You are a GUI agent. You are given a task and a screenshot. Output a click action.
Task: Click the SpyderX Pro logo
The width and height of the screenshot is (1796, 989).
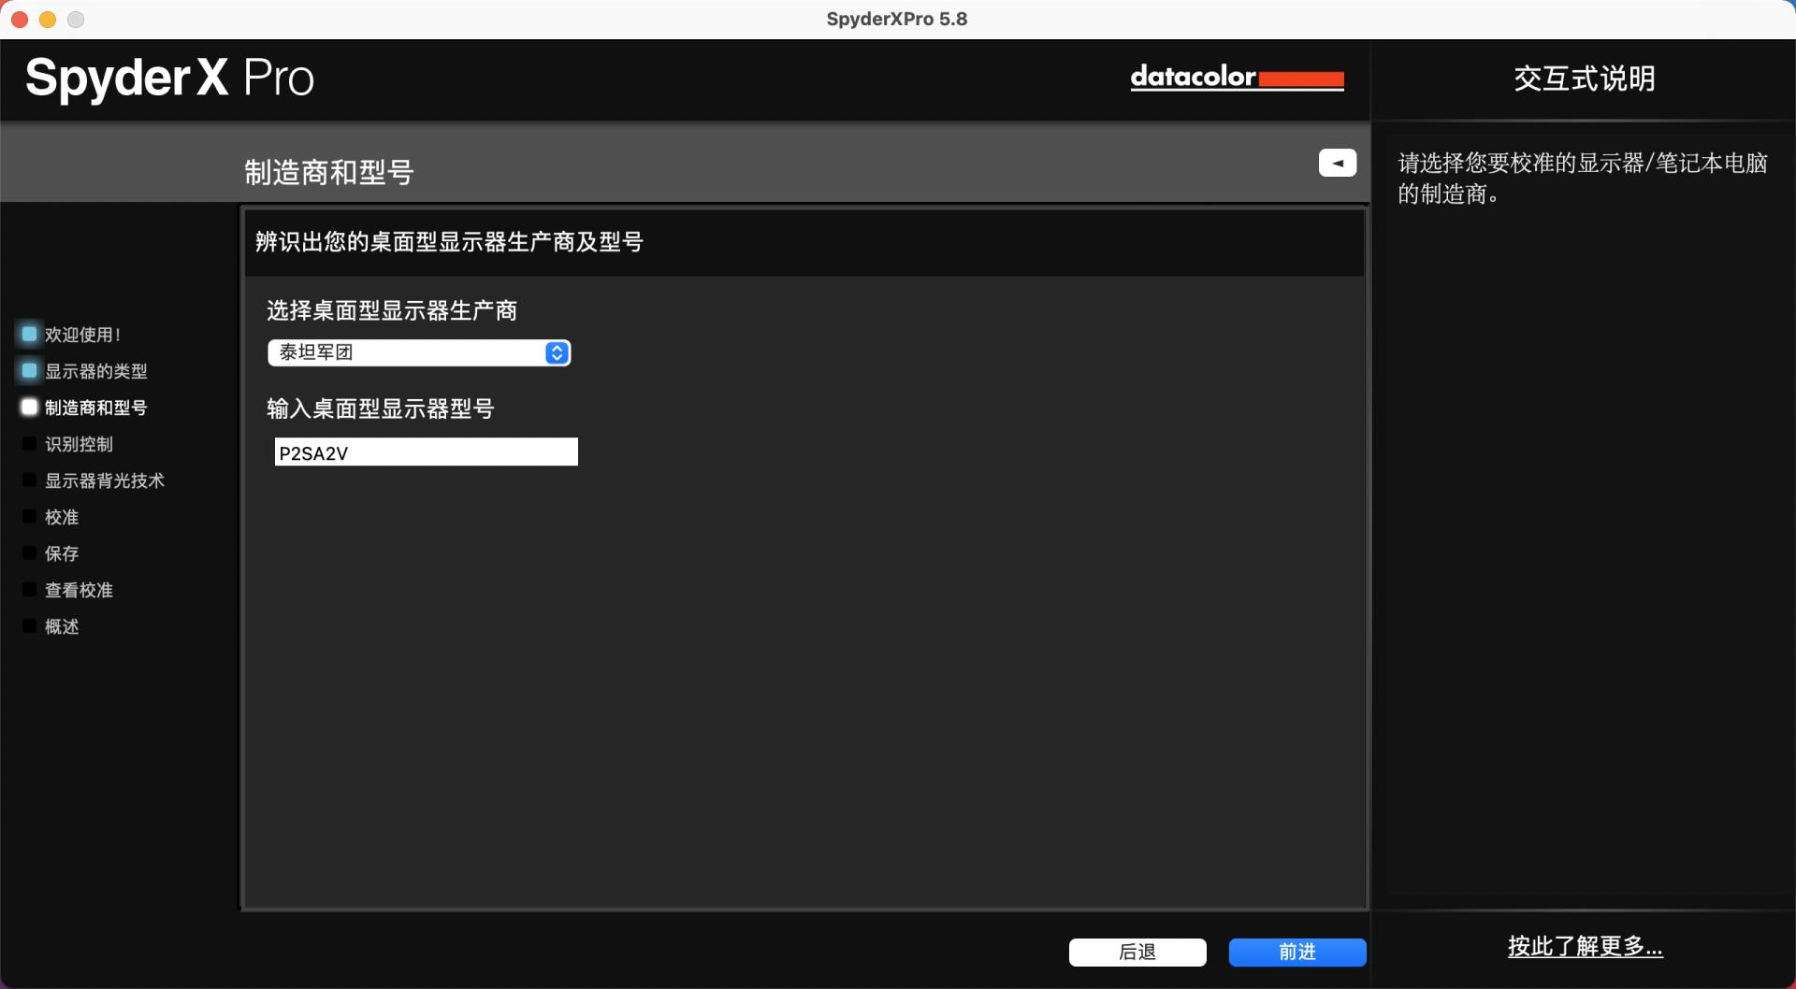169,78
